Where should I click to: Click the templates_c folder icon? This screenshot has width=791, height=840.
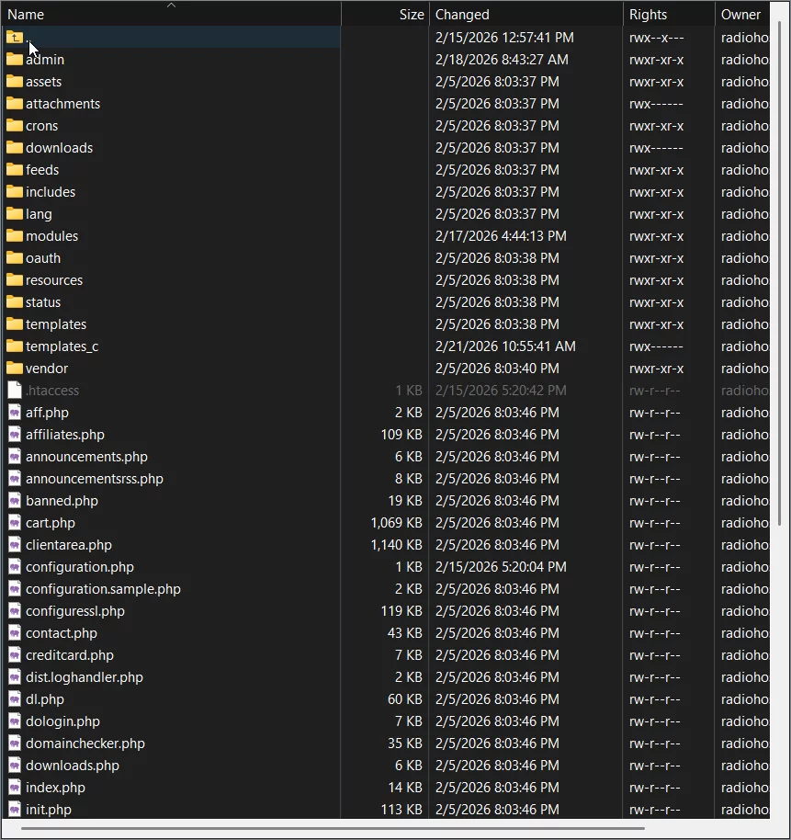[15, 346]
